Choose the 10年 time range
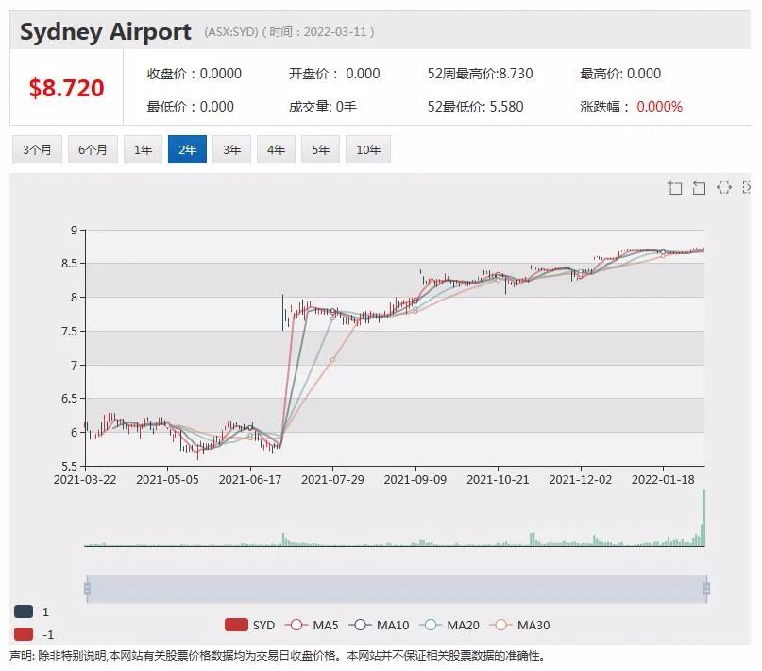762x671 pixels. pyautogui.click(x=368, y=149)
